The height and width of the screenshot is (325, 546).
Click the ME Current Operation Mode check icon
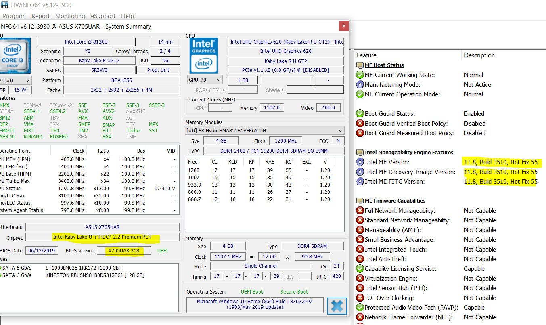[x=360, y=94]
